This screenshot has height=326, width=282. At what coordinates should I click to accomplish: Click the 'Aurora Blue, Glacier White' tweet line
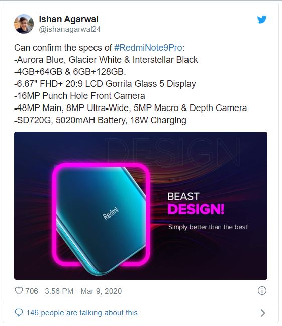point(106,60)
